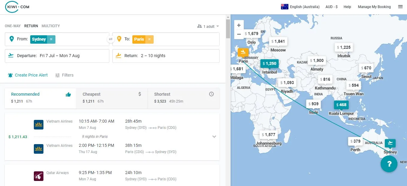
Task: Click the Kiwi.com logo
Action: pyautogui.click(x=17, y=7)
